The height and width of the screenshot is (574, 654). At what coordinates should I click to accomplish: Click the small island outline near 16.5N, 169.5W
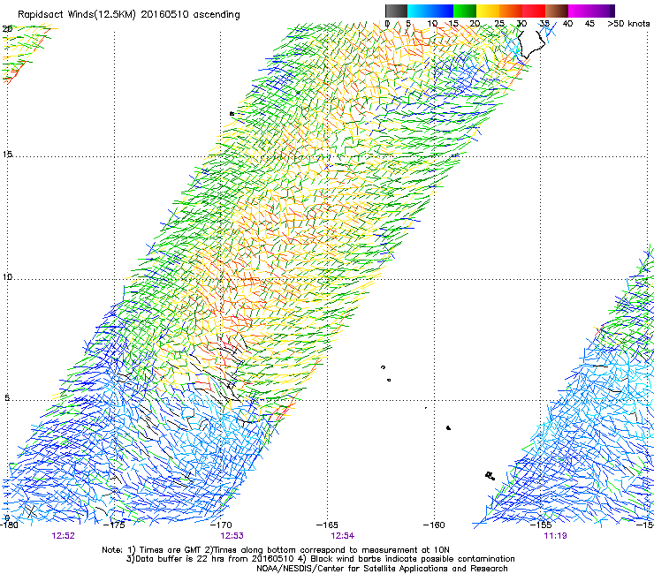[x=232, y=113]
